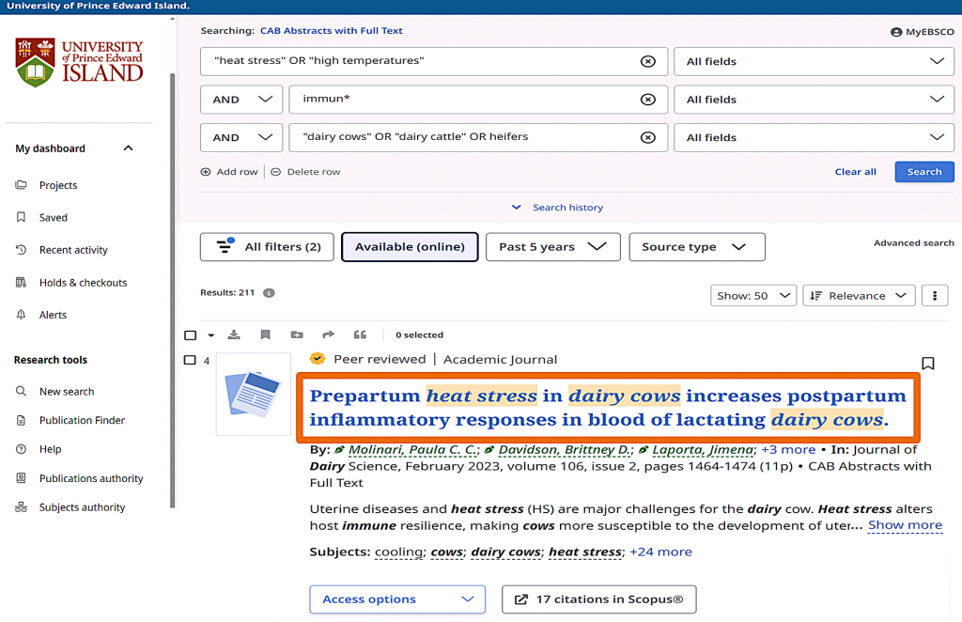Go to Publication Finder in Research tools
Viewport: 962px width, 622px height.
click(x=82, y=420)
